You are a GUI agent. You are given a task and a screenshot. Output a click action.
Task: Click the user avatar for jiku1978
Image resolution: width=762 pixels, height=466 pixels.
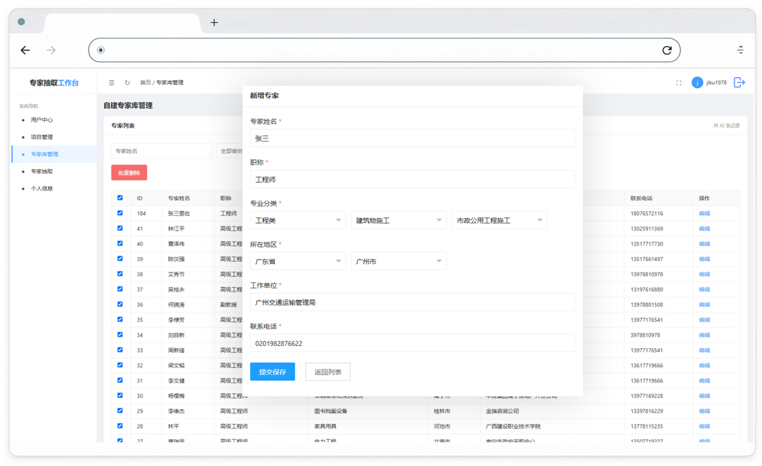[x=697, y=83]
